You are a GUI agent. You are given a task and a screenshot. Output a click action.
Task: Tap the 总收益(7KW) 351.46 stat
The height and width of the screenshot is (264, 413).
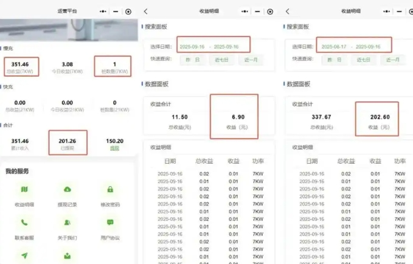coord(22,66)
